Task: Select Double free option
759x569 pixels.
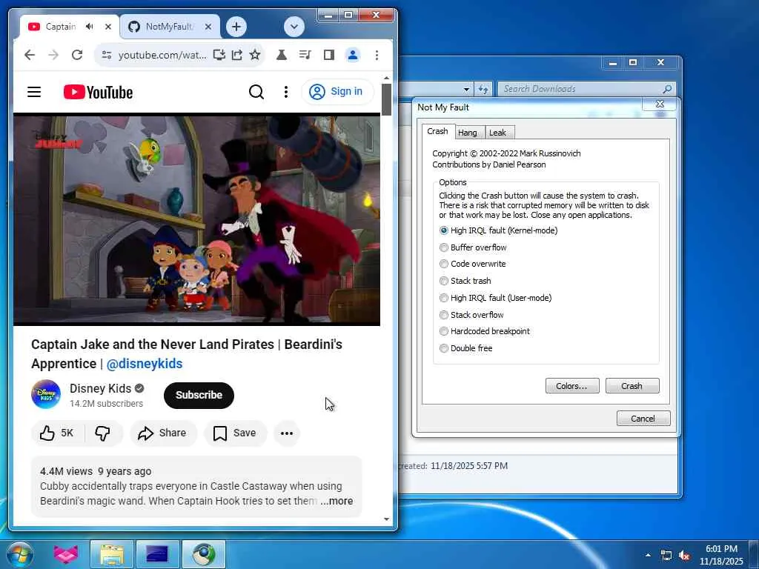Action: (x=465, y=348)
